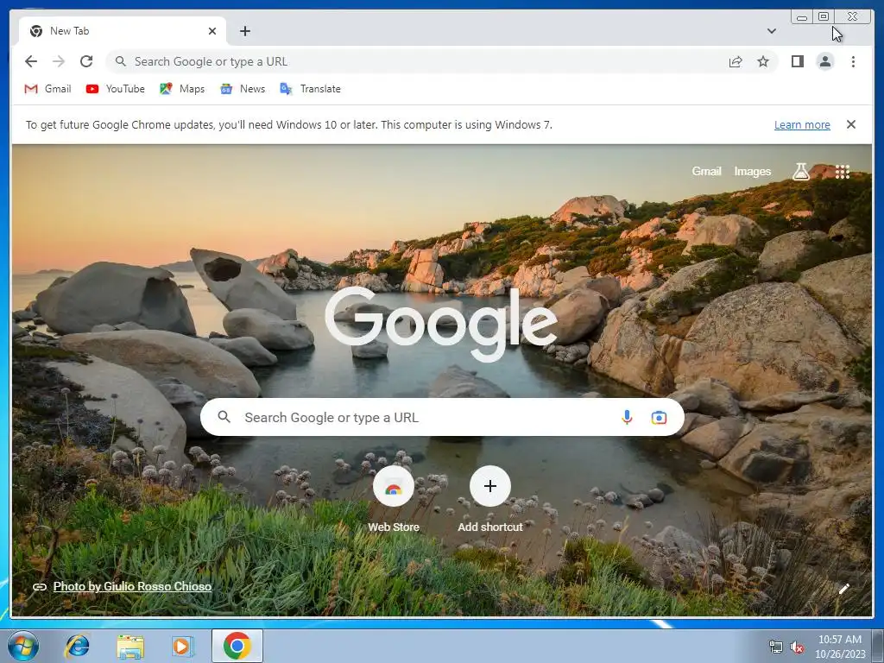Launch Internet Explorer from the taskbar
The image size is (884, 663).
(77, 646)
